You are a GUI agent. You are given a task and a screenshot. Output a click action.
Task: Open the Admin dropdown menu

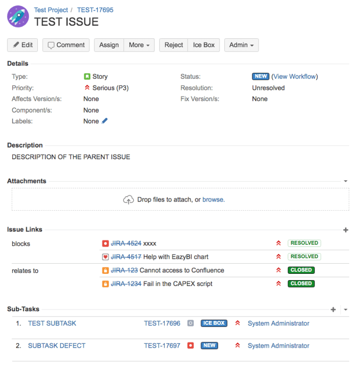pos(241,45)
